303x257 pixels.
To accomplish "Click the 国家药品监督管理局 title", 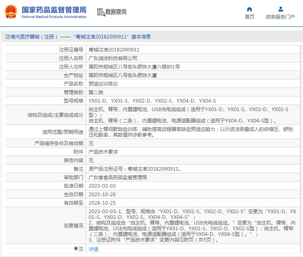I will pos(54,10).
